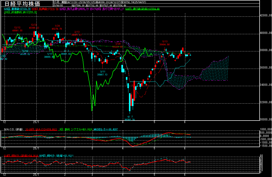This screenshot has height=177, width=272.
Task: Click peak annotation 1/24 40279.79
Action: (x=57, y=27)
